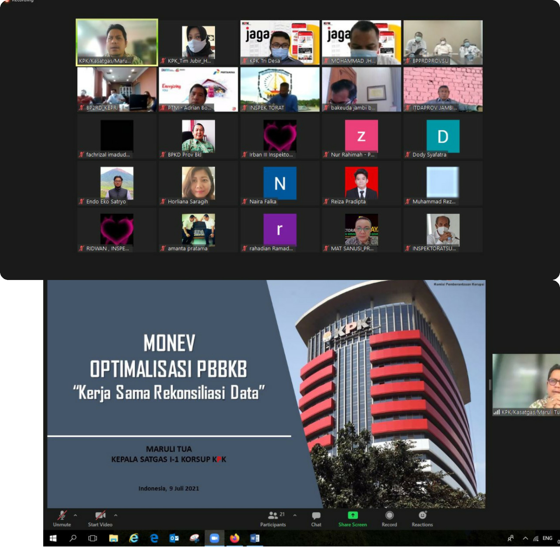Select the MOHAMMAD JH... video tile
Image resolution: width=560 pixels, height=560 pixels.
click(x=361, y=42)
